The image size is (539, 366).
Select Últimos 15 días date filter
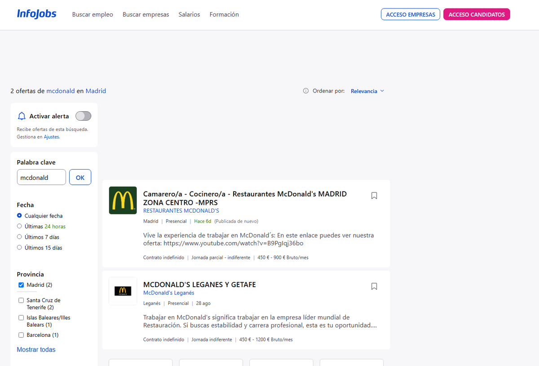[19, 248]
